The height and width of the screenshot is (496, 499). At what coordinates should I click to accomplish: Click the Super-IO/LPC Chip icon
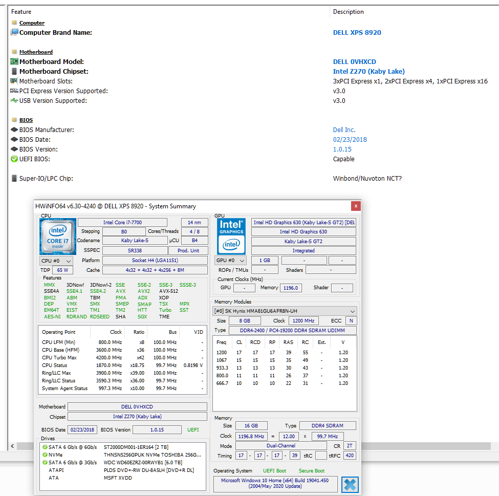pyautogui.click(x=14, y=178)
